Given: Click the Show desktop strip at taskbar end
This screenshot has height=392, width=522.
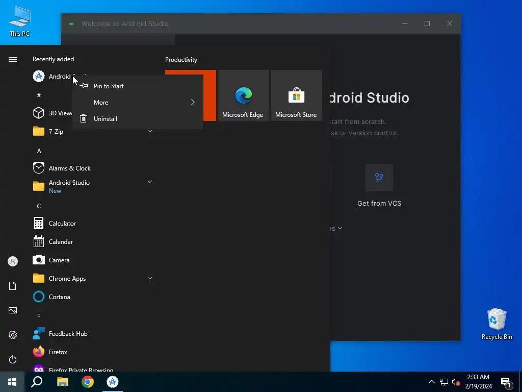Looking at the screenshot, I should point(520,382).
